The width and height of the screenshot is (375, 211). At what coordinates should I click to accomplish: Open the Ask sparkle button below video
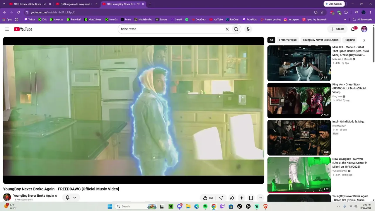241,198
